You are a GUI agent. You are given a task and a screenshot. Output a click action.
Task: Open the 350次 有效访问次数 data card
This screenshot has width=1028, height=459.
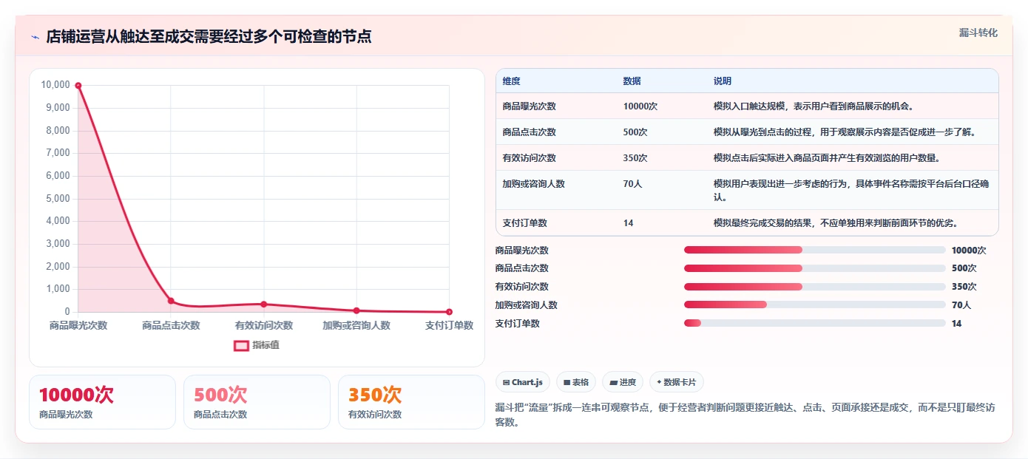pyautogui.click(x=411, y=402)
